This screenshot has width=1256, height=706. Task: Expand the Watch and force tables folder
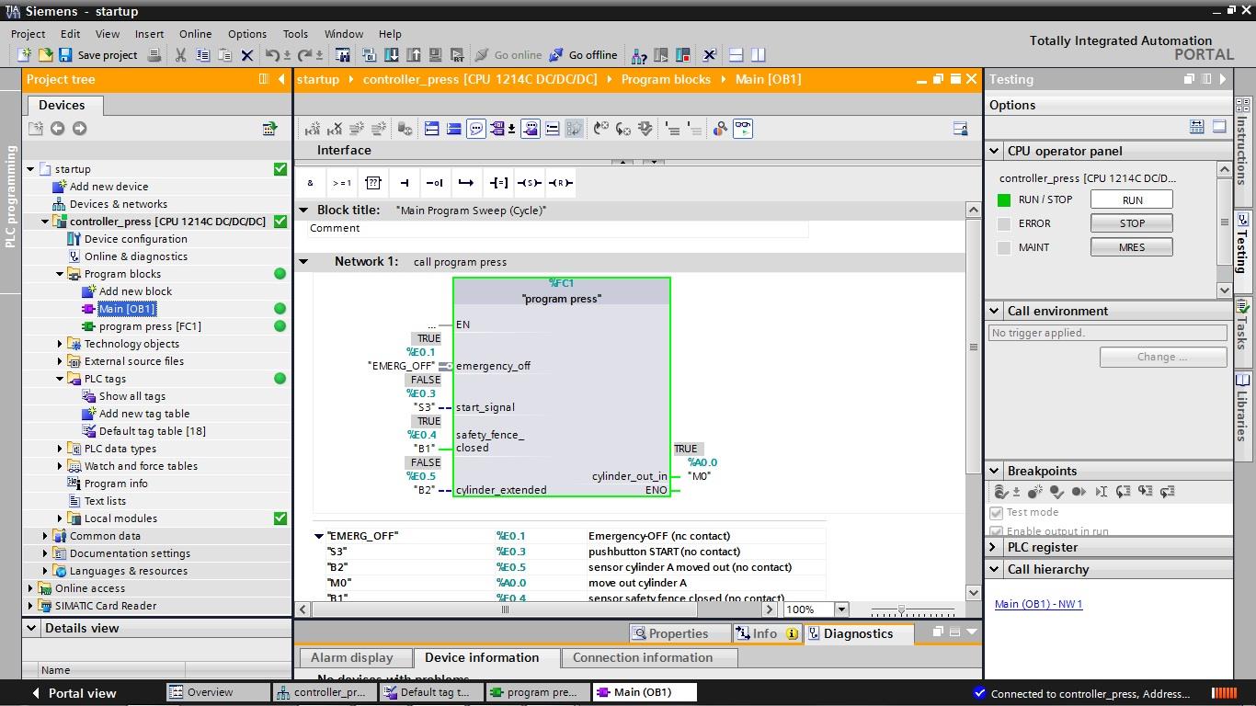pos(60,466)
